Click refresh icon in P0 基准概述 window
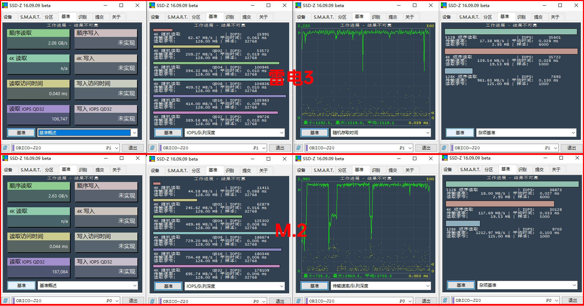The image size is (584, 306). click(x=5, y=301)
